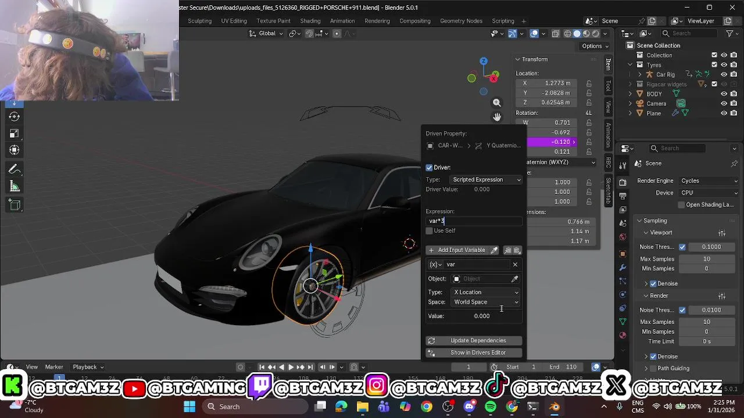This screenshot has height=418, width=744.
Task: Click the driver Expression text field
Action: pos(474,221)
